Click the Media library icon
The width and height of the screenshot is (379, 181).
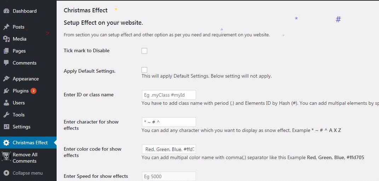pos(6,39)
